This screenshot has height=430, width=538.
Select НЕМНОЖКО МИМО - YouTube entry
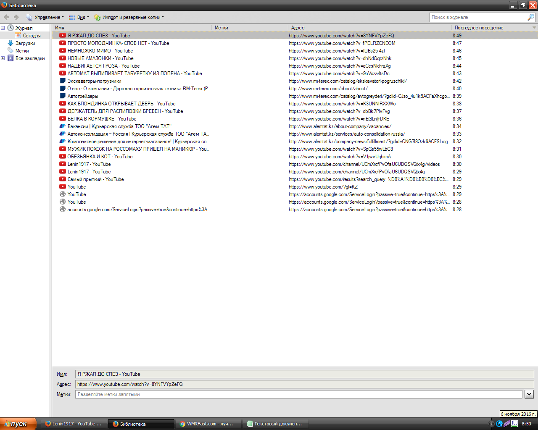click(x=295, y=51)
